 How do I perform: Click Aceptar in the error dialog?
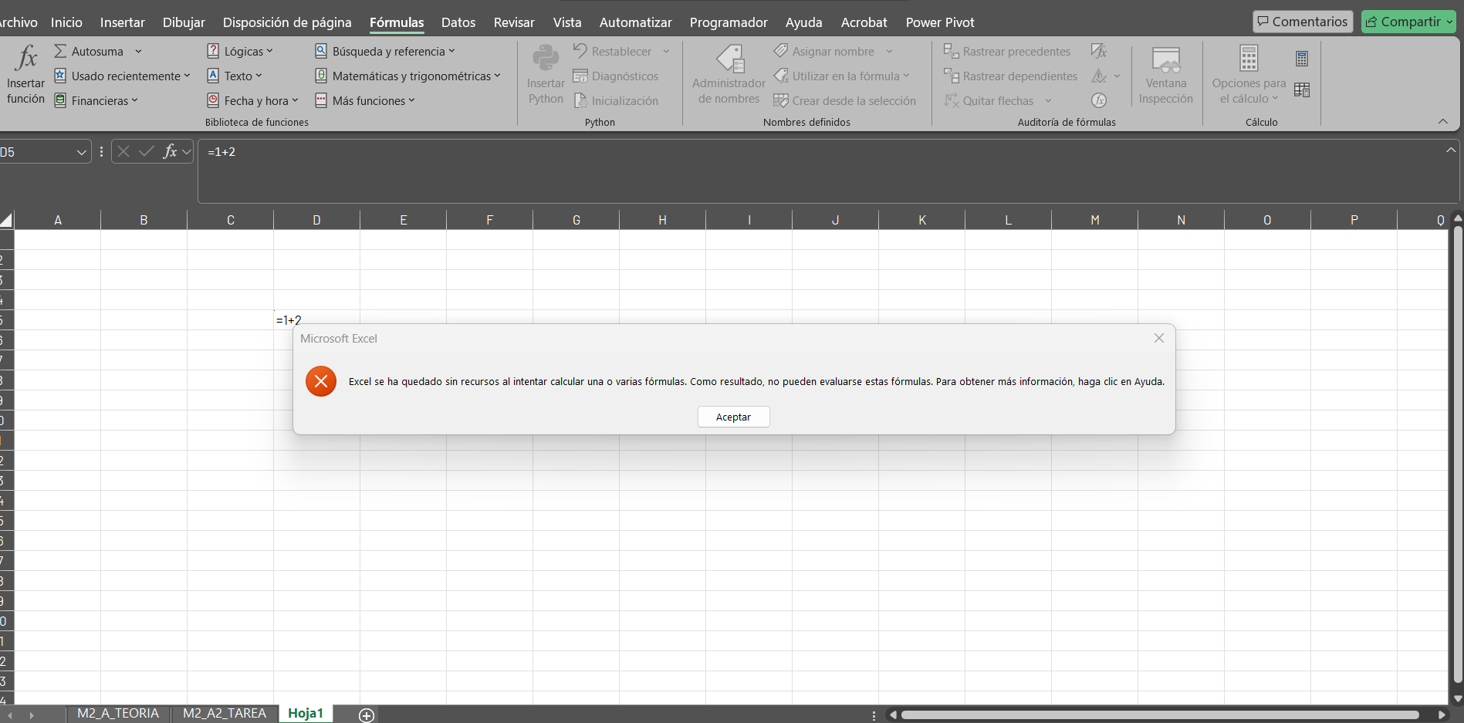(x=733, y=416)
